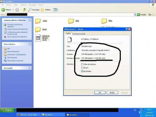Select the Saves folder icon
Image resolution: width=156 pixels, height=117 pixels.
[38, 29]
